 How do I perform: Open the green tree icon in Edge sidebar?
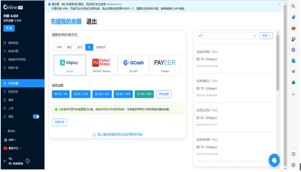tap(293, 83)
